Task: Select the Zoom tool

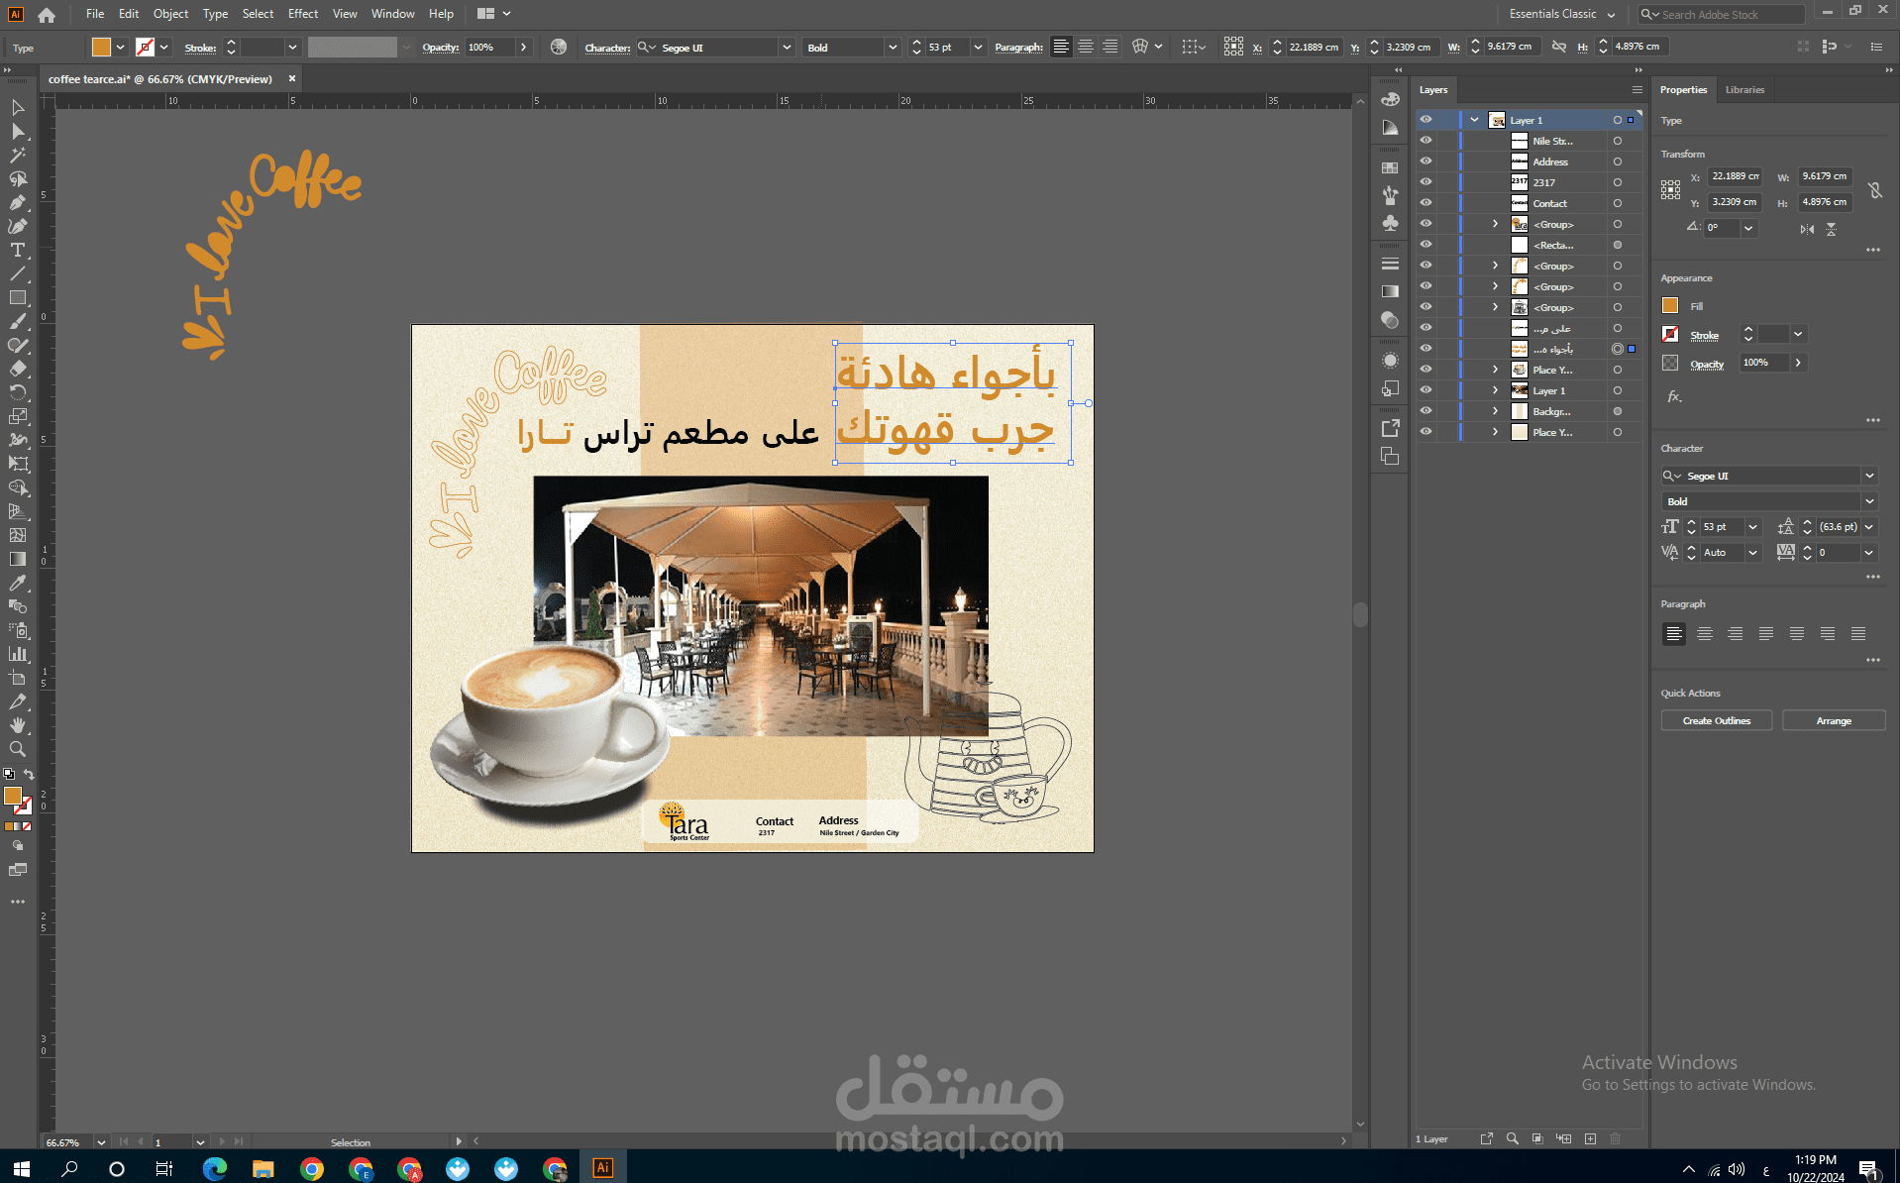Action: click(x=18, y=750)
